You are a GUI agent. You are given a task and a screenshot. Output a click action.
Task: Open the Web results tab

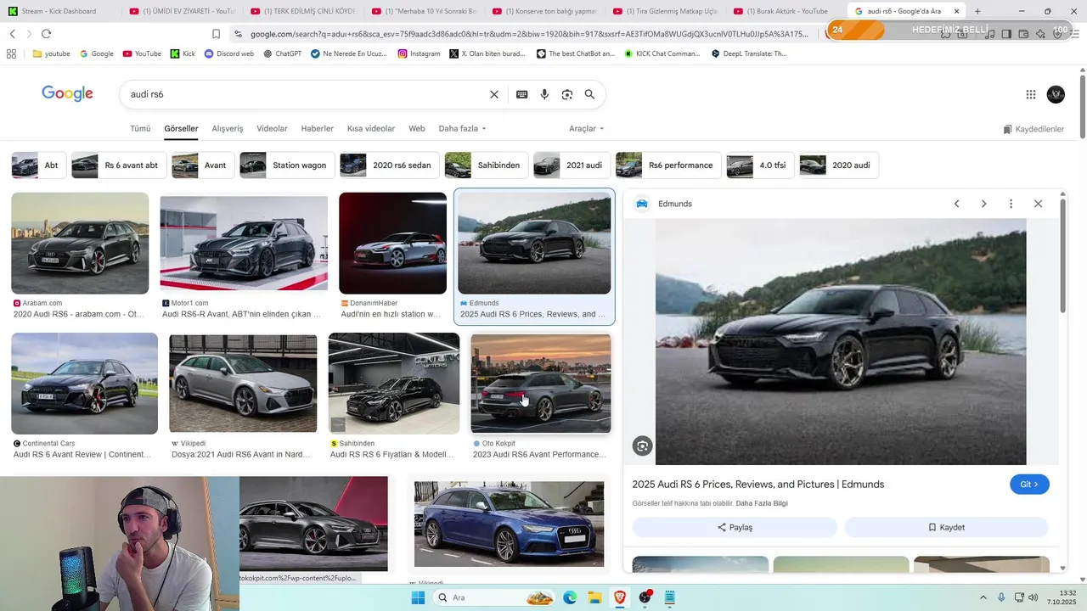tap(417, 128)
